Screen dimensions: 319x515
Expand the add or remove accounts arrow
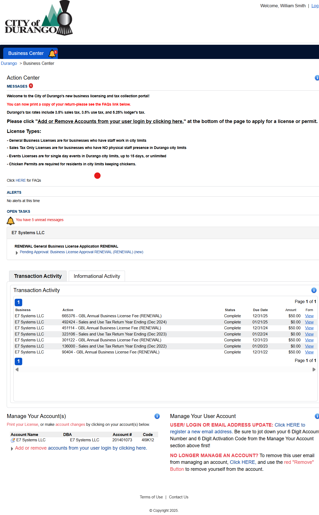[12, 449]
